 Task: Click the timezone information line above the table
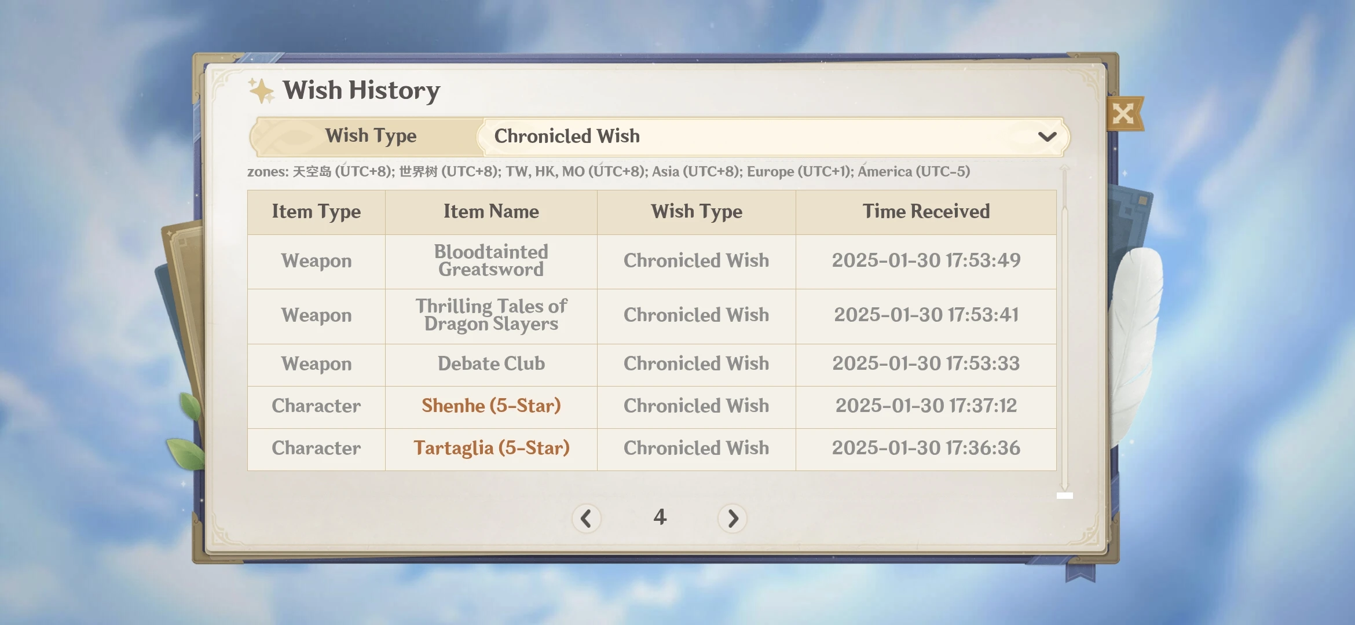(x=608, y=172)
